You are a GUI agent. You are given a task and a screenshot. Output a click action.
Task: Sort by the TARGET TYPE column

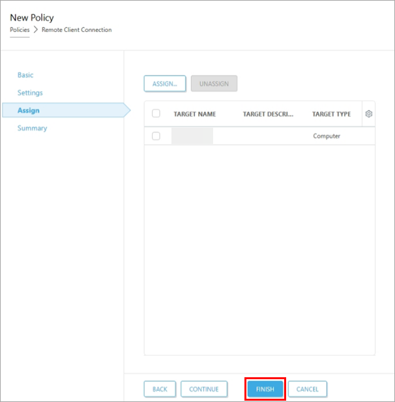point(331,114)
